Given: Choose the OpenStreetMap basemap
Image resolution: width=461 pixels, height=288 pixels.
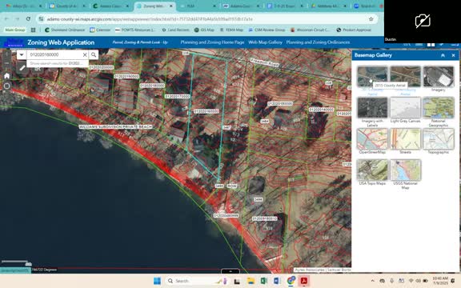Looking at the screenshot, I should [372, 139].
